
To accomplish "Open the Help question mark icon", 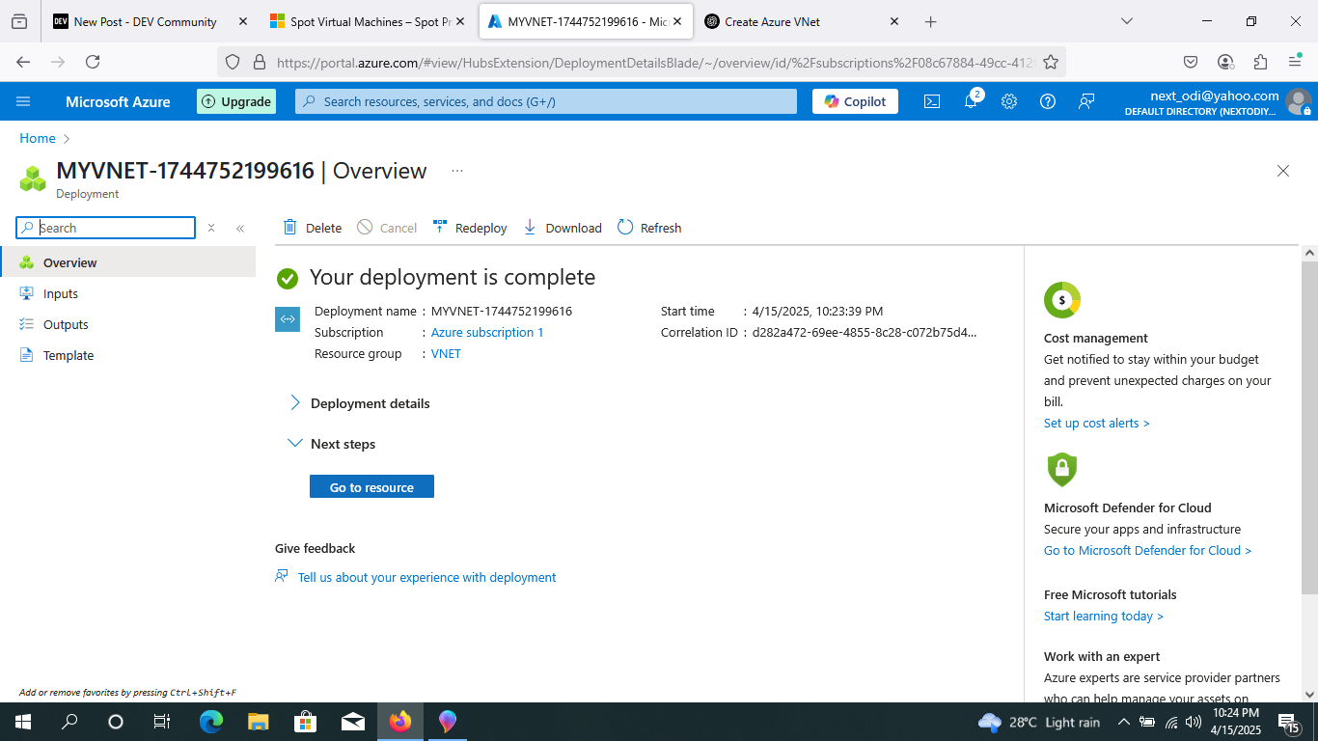I will [x=1048, y=101].
